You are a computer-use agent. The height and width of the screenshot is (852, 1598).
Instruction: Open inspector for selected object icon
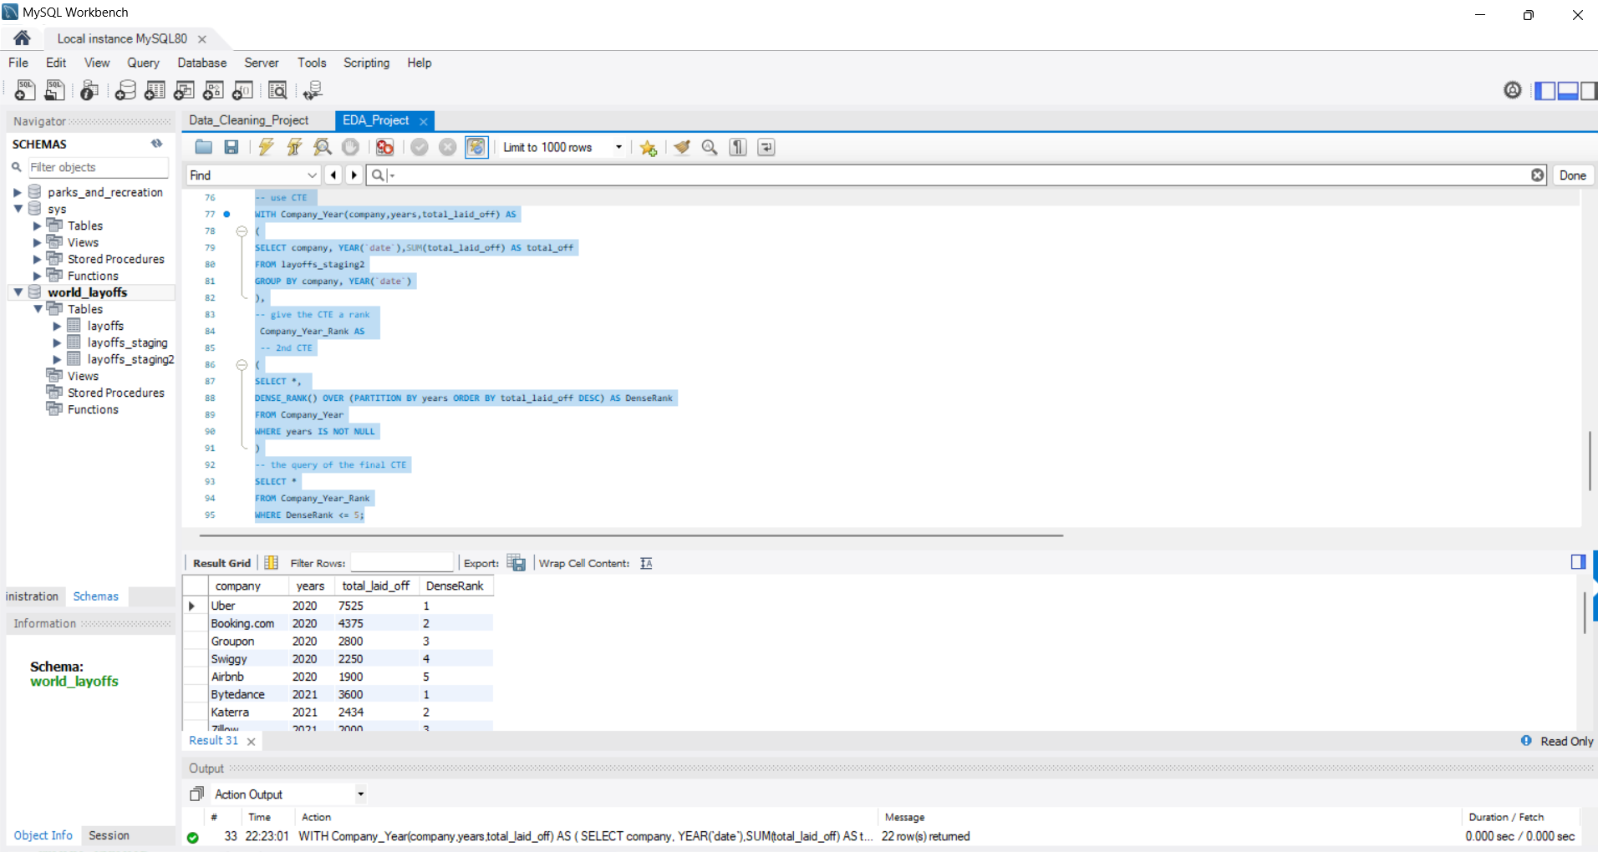tap(89, 90)
